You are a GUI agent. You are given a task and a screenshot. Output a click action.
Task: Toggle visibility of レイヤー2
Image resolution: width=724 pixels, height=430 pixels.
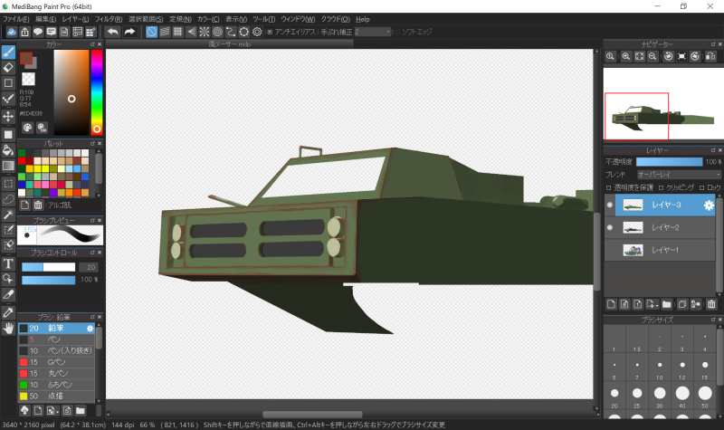[x=609, y=227]
